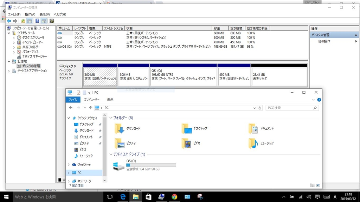This screenshot has width=360, height=202.
Task: Select OS (C:) drive in Explorer
Action: pos(144,165)
